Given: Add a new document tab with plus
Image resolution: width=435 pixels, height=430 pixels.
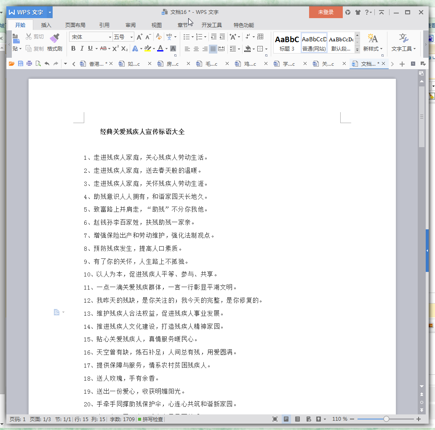Looking at the screenshot, I should point(402,64).
